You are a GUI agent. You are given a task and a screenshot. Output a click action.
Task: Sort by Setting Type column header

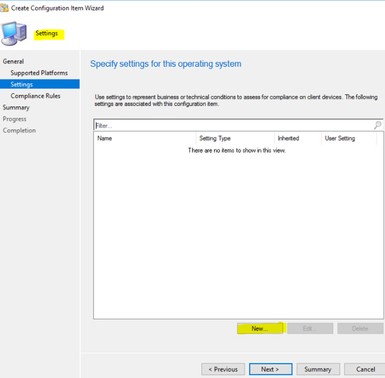click(235, 138)
